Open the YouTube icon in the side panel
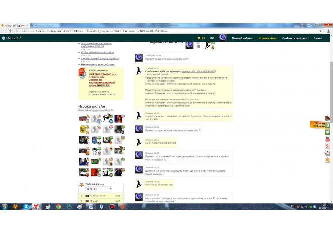The width and height of the screenshot is (333, 233). (x=328, y=139)
